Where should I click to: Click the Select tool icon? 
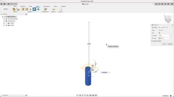click(x=61, y=9)
